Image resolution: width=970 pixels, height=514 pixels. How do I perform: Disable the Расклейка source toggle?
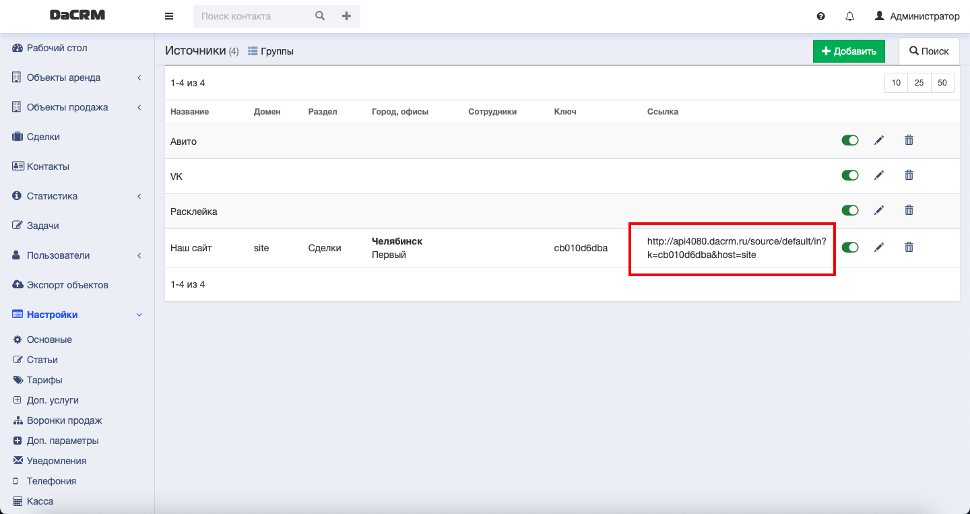coord(850,210)
